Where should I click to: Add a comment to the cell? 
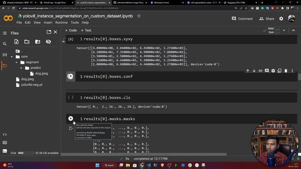(267, 71)
